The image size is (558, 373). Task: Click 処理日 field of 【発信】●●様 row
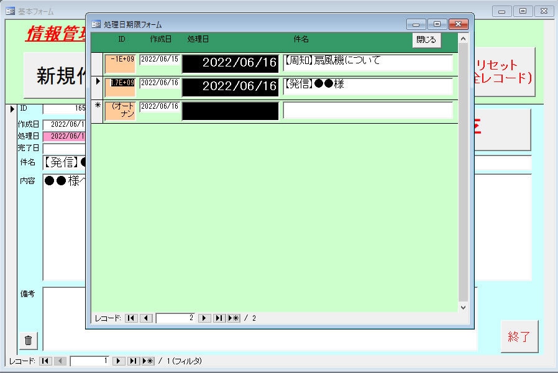tap(231, 87)
